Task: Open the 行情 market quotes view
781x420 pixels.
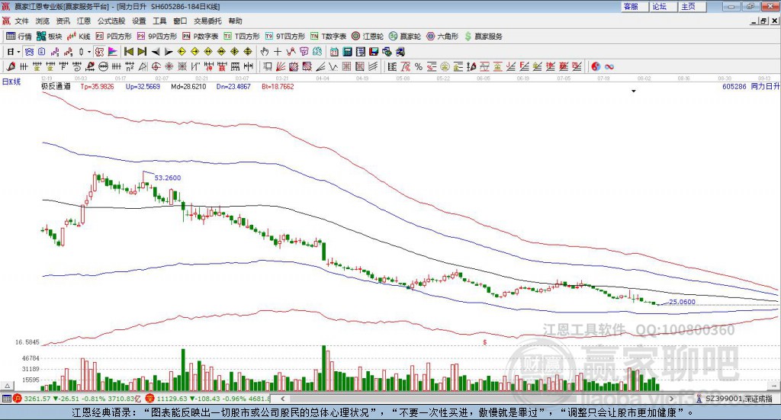Action: 19,37
